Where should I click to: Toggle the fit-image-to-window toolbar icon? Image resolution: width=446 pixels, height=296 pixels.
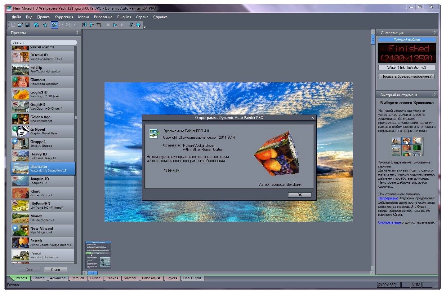[54, 25]
